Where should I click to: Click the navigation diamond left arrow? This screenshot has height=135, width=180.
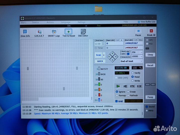[109, 56]
